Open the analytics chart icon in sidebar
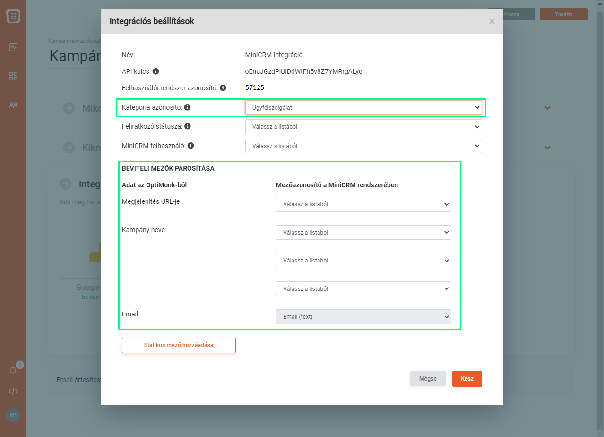 (x=13, y=47)
